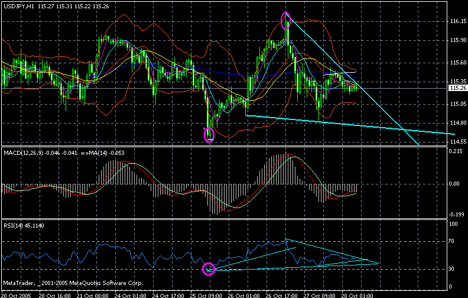Image resolution: width=468 pixels, height=298 pixels.
Task: Click the 25 Oct 09:00 time label
Action: 206,296
